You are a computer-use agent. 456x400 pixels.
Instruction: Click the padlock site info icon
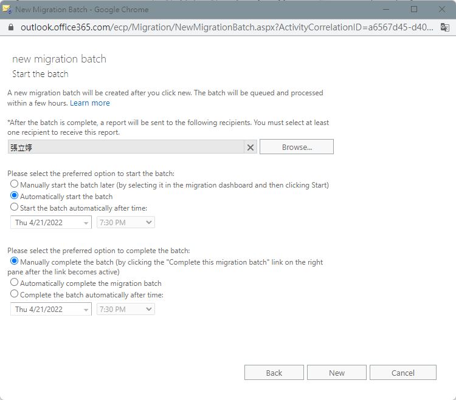pyautogui.click(x=11, y=27)
